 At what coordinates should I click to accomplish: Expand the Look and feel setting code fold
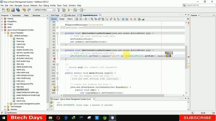click(x=57, y=79)
